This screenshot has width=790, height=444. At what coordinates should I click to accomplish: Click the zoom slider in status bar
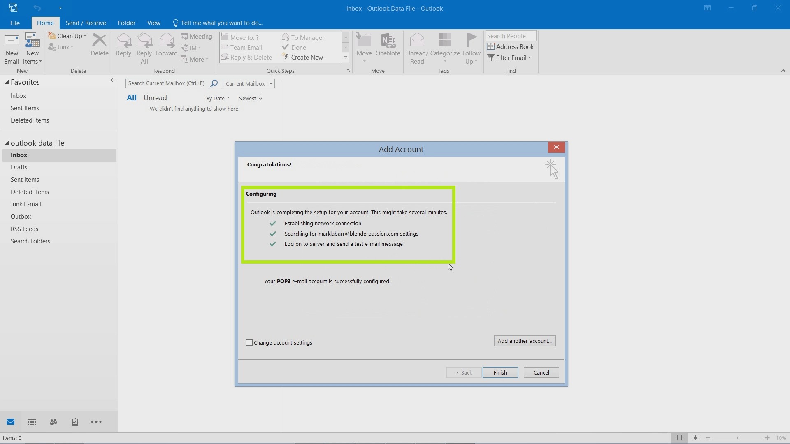click(x=738, y=438)
